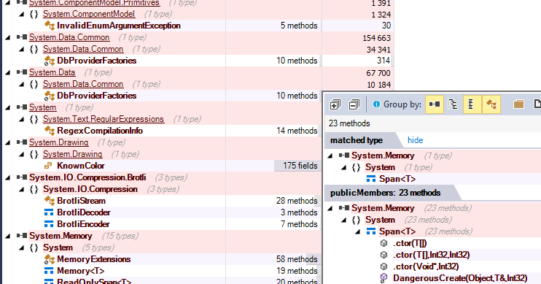Click the purple DangerousCreate method icon
The width and height of the screenshot is (541, 284).
384,277
